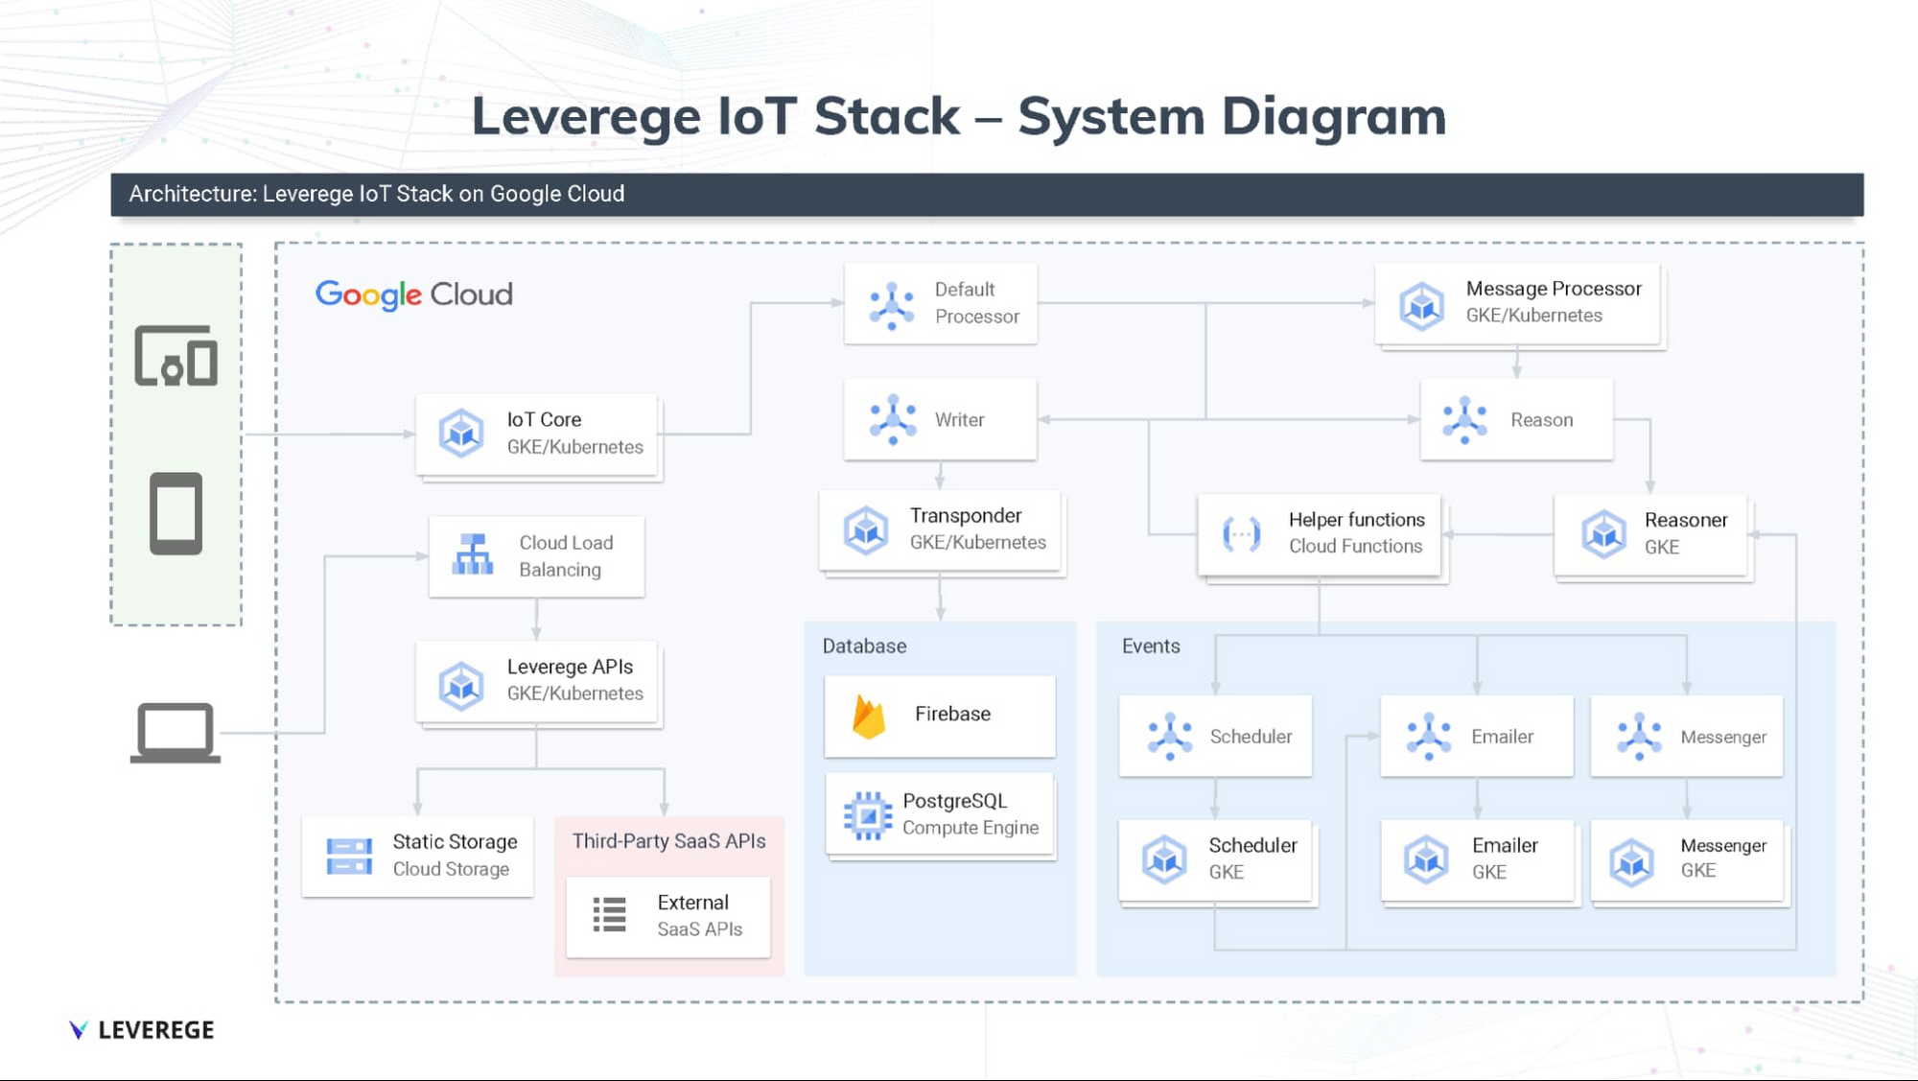
Task: Click the tablet device icon
Action: 175,513
